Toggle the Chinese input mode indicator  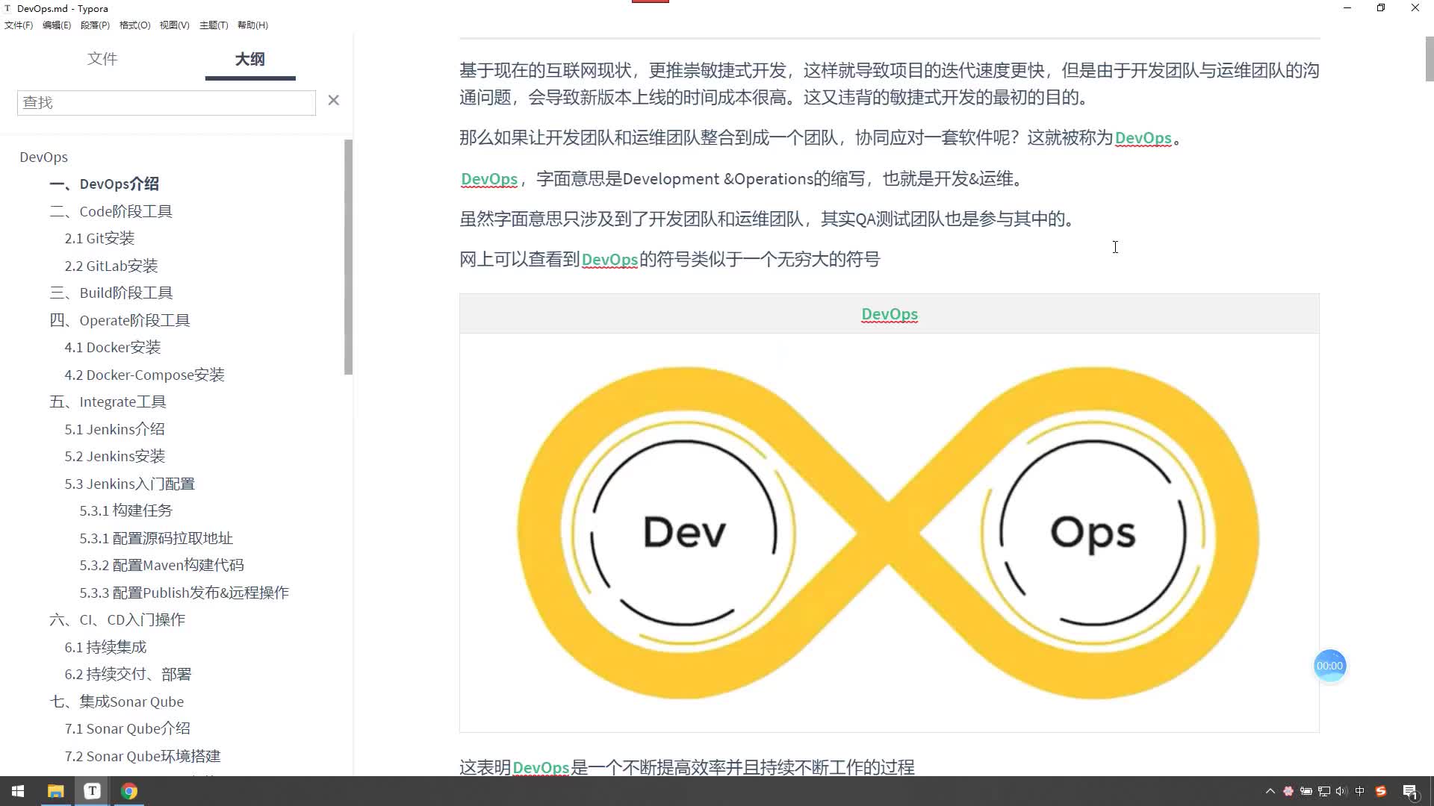pos(1360,791)
